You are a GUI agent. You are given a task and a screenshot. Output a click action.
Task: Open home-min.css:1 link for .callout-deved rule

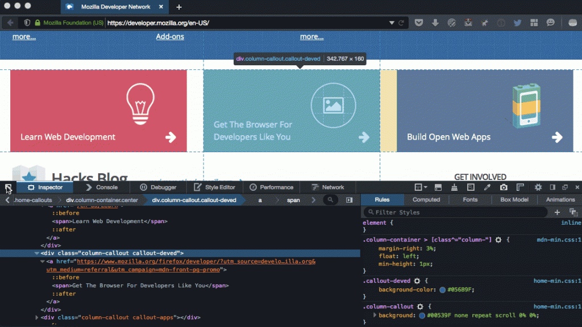(558, 281)
